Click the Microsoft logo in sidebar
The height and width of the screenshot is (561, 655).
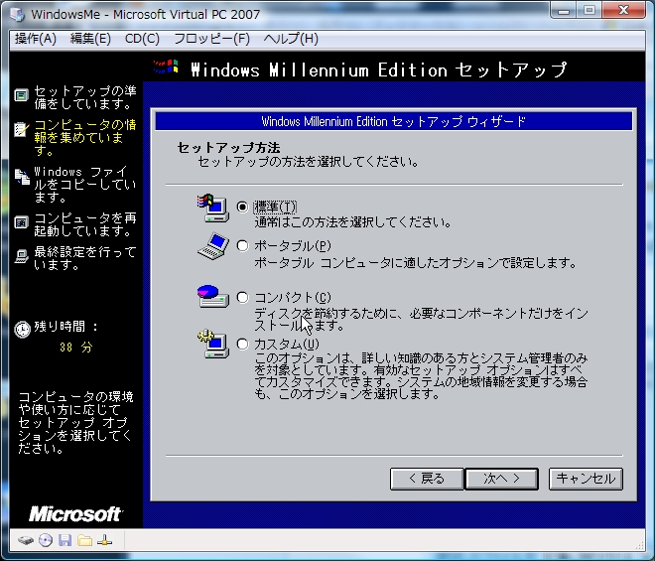[x=75, y=514]
